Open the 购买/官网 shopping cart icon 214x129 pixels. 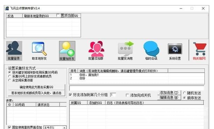199,51
